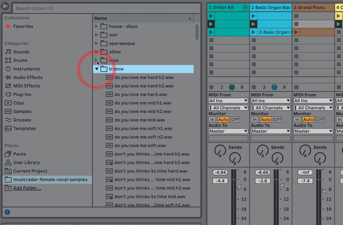The height and width of the screenshot is (225, 343).
Task: Launch third clip on Grand Piano track
Action: click(296, 32)
